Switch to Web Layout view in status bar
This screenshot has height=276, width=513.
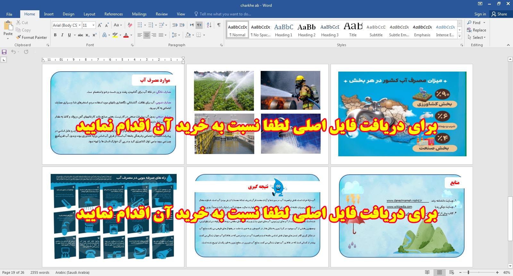(452, 272)
